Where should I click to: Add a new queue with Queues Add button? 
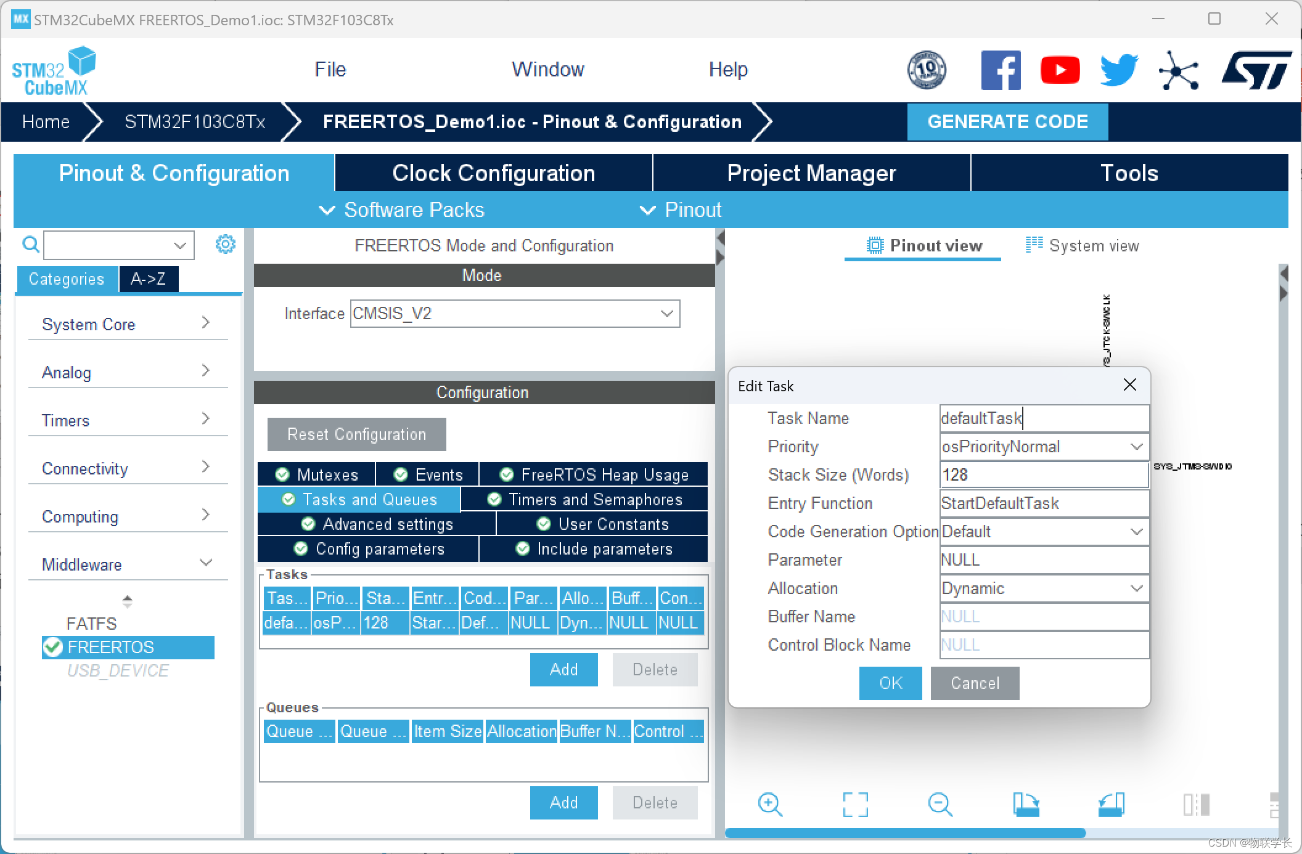coord(563,802)
